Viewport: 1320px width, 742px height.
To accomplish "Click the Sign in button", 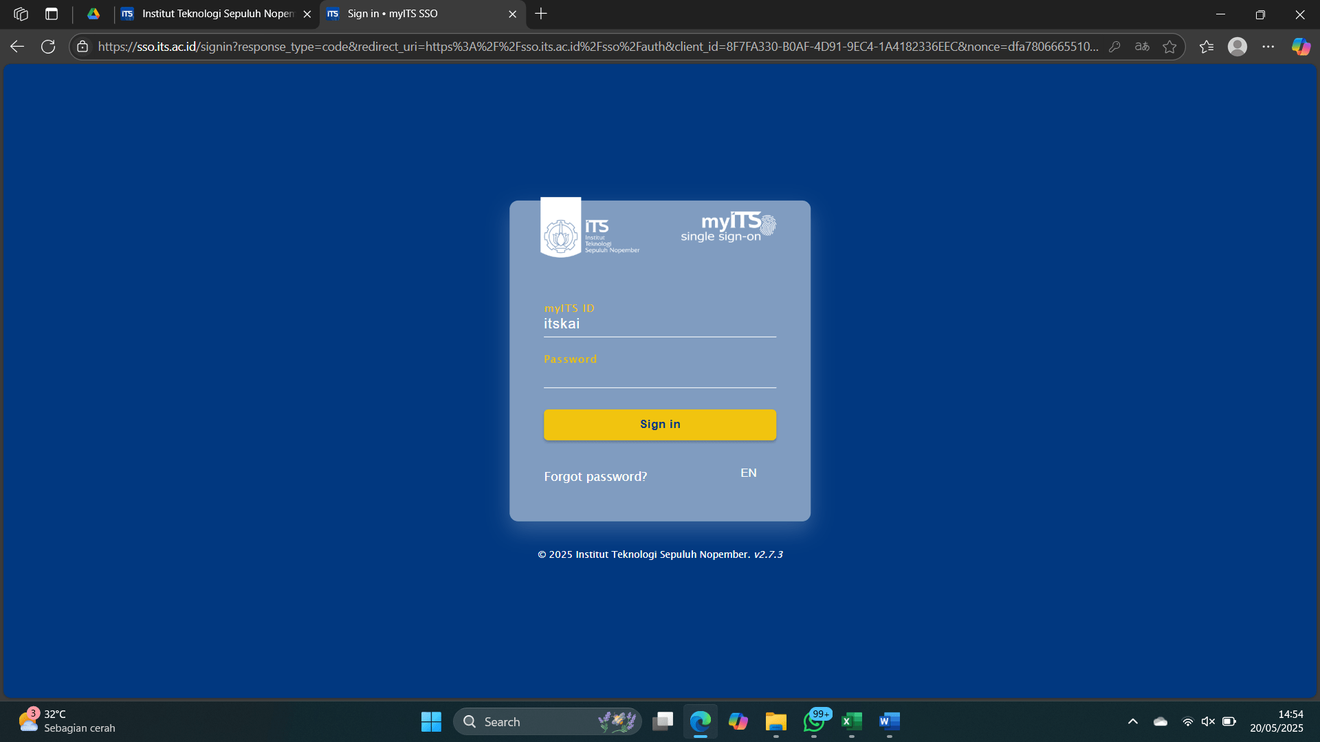I will click(660, 425).
